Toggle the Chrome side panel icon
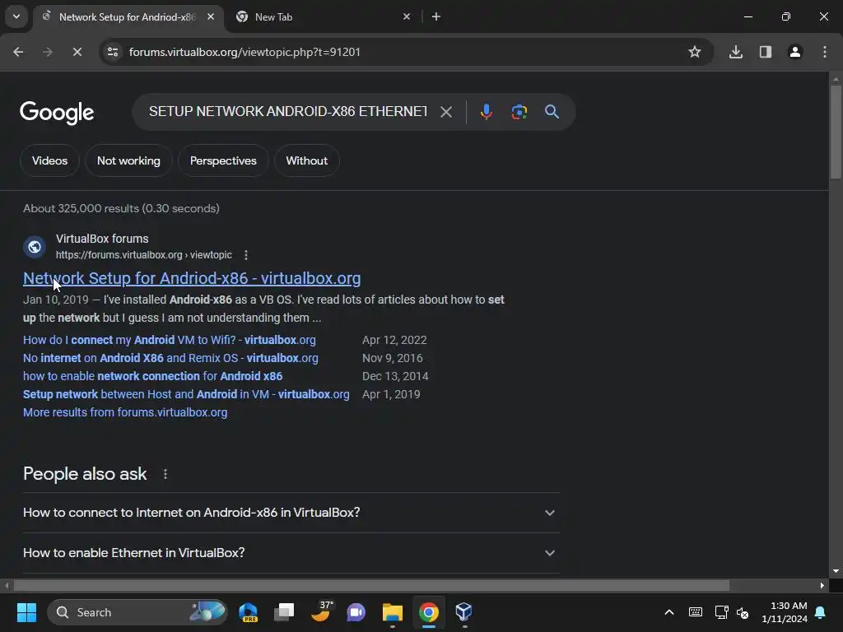843x632 pixels. click(x=766, y=52)
